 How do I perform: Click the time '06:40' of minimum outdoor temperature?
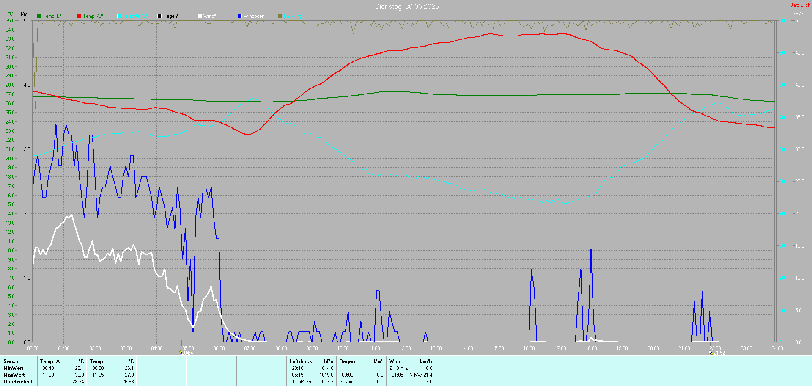[x=48, y=368]
